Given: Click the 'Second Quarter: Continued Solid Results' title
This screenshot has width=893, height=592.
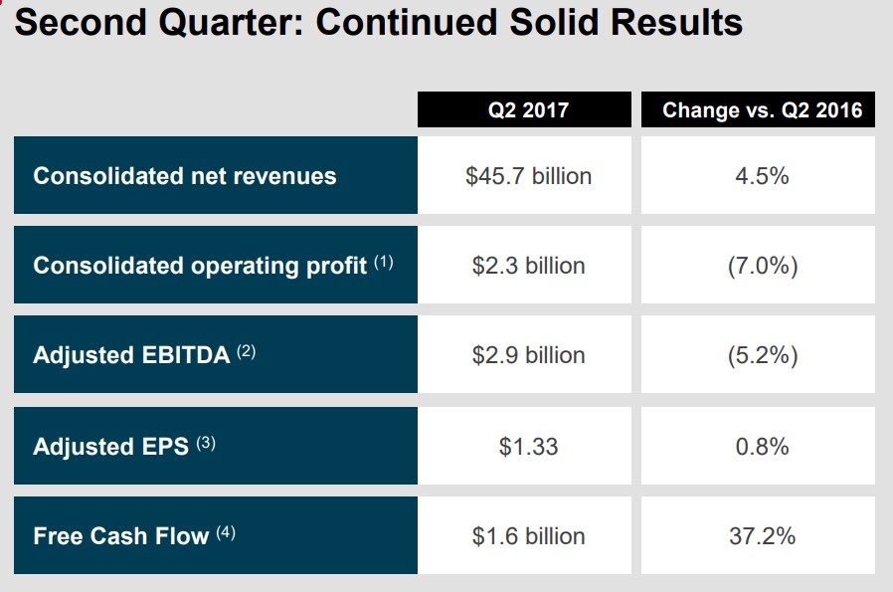Looking at the screenshot, I should 378,23.
